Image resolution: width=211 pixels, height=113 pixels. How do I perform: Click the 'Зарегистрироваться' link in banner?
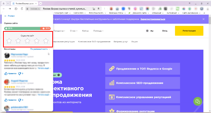coord(153,19)
